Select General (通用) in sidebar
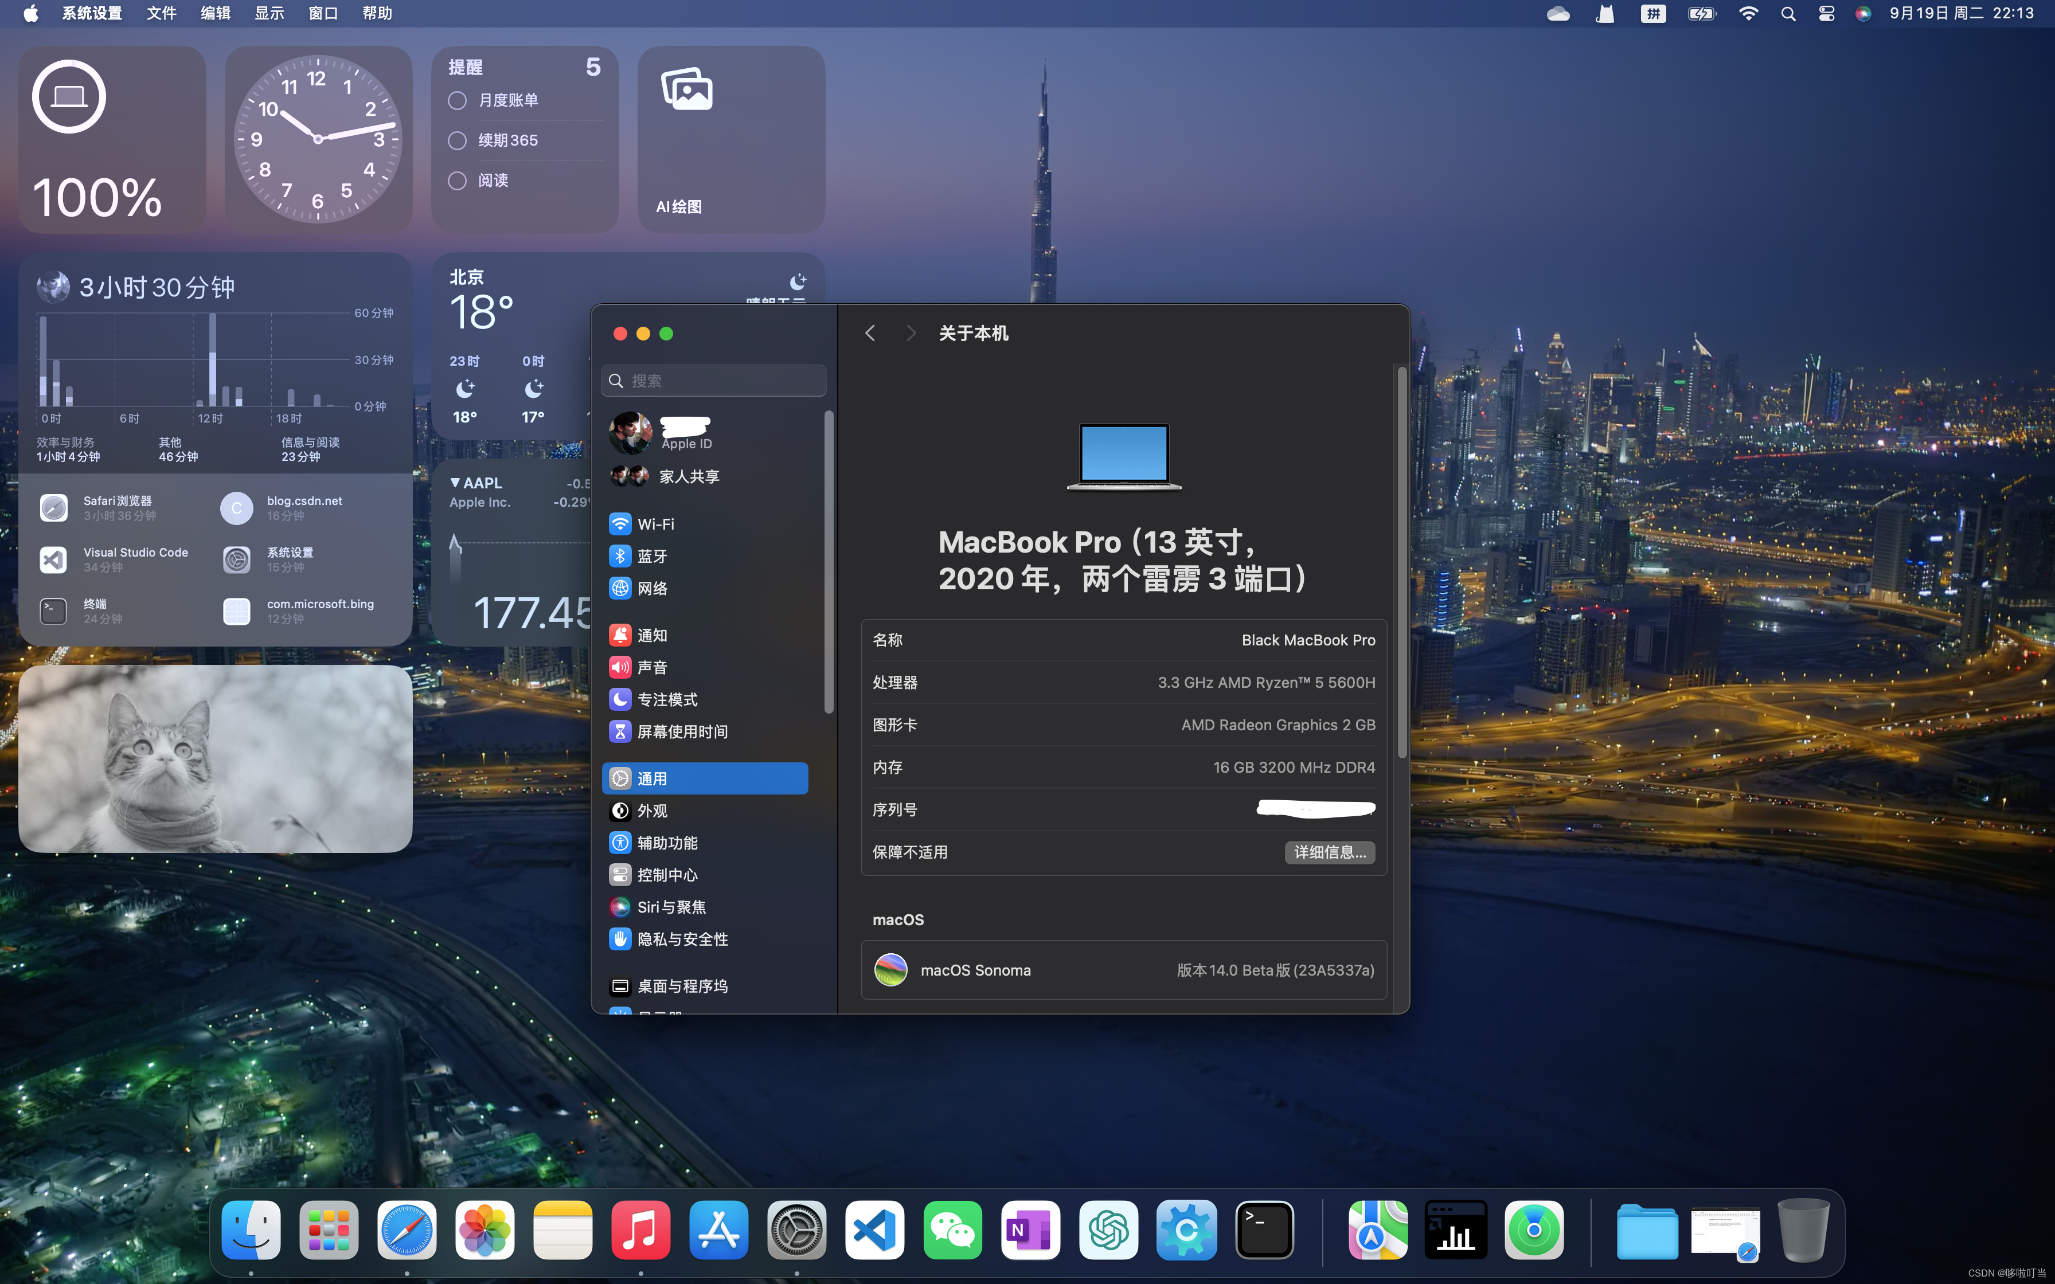The image size is (2055, 1284). (x=705, y=779)
